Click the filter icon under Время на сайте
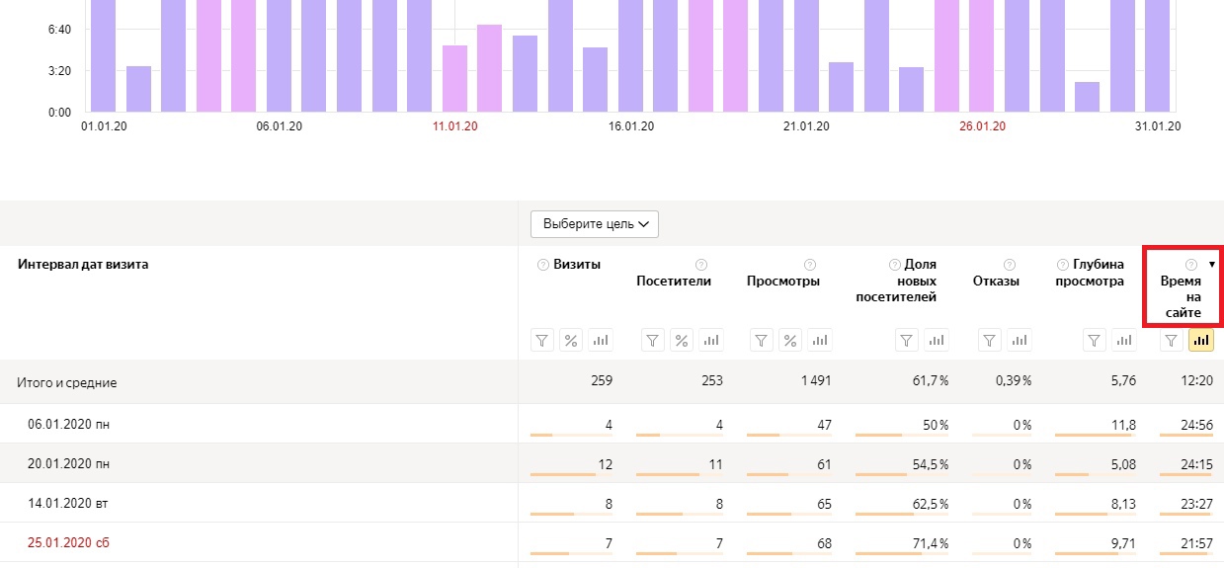 click(1171, 341)
